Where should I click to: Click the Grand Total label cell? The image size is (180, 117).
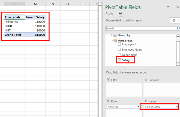click(14, 35)
